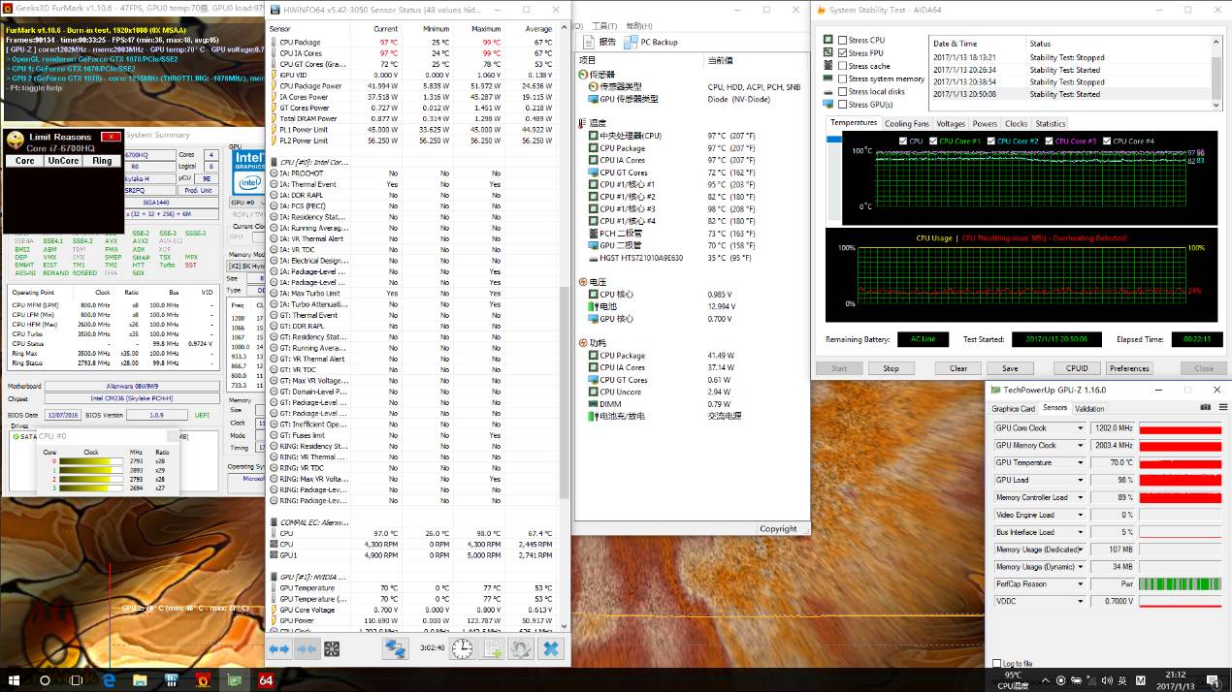The image size is (1232, 692).
Task: Switch to the Cooling Fans tab in AIDA64
Action: [x=906, y=123]
